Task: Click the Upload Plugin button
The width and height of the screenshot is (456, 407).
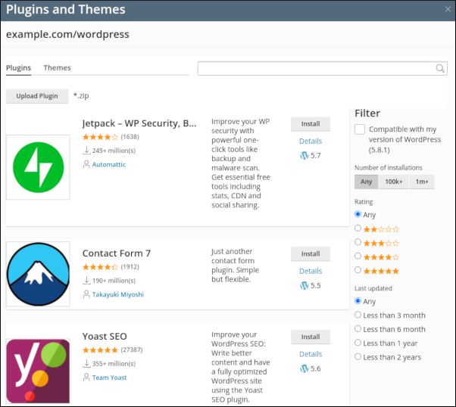Action: coord(37,96)
